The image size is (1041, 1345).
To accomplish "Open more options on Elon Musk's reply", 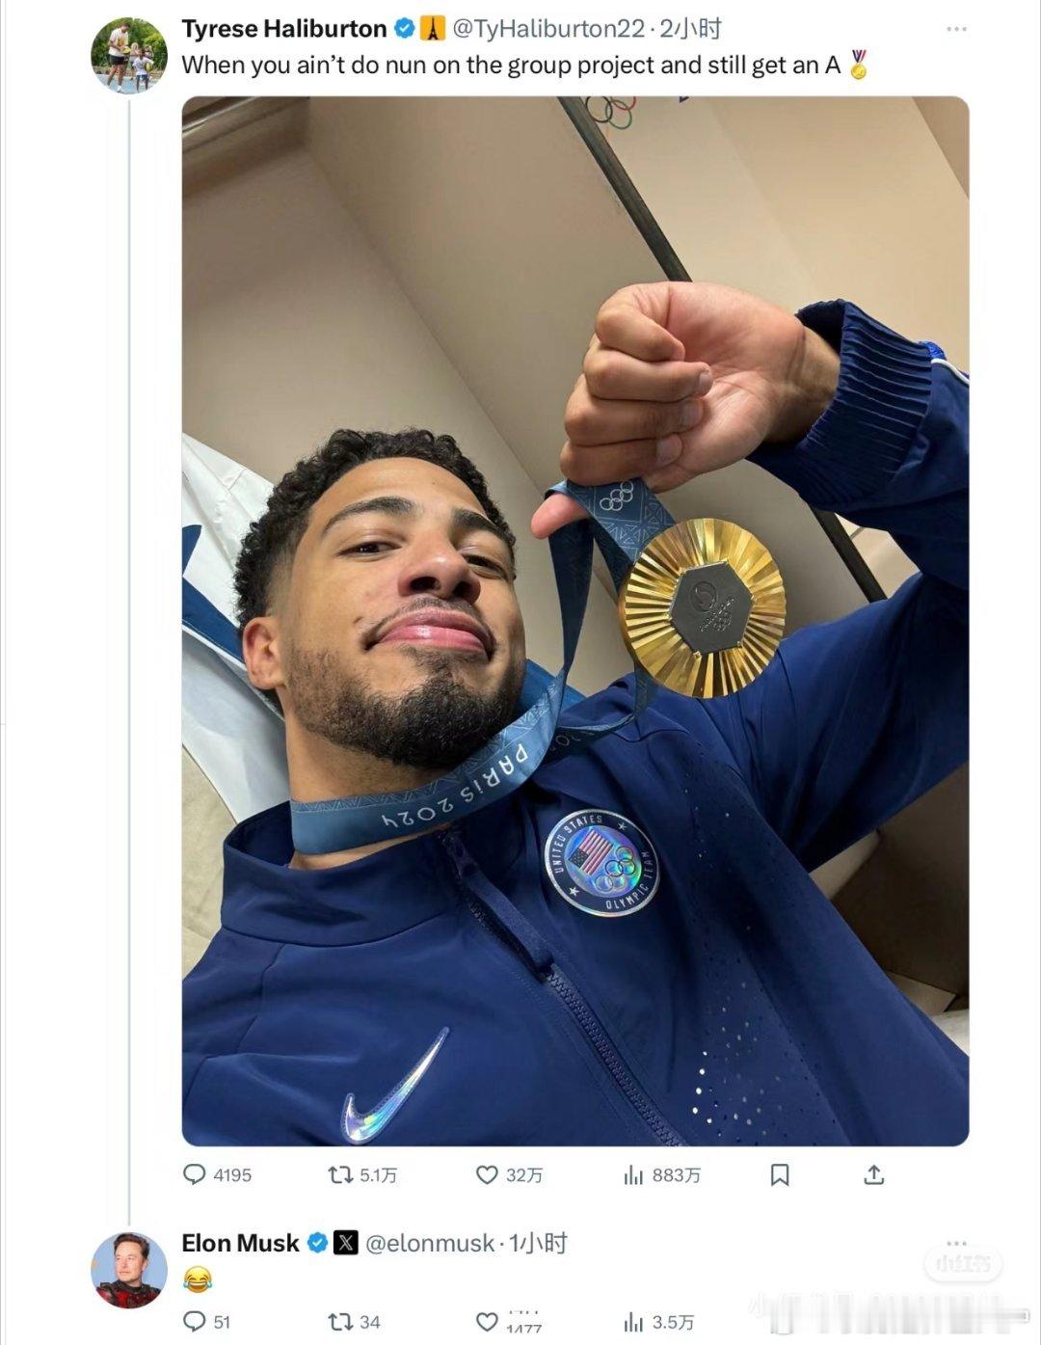I will (x=956, y=1243).
